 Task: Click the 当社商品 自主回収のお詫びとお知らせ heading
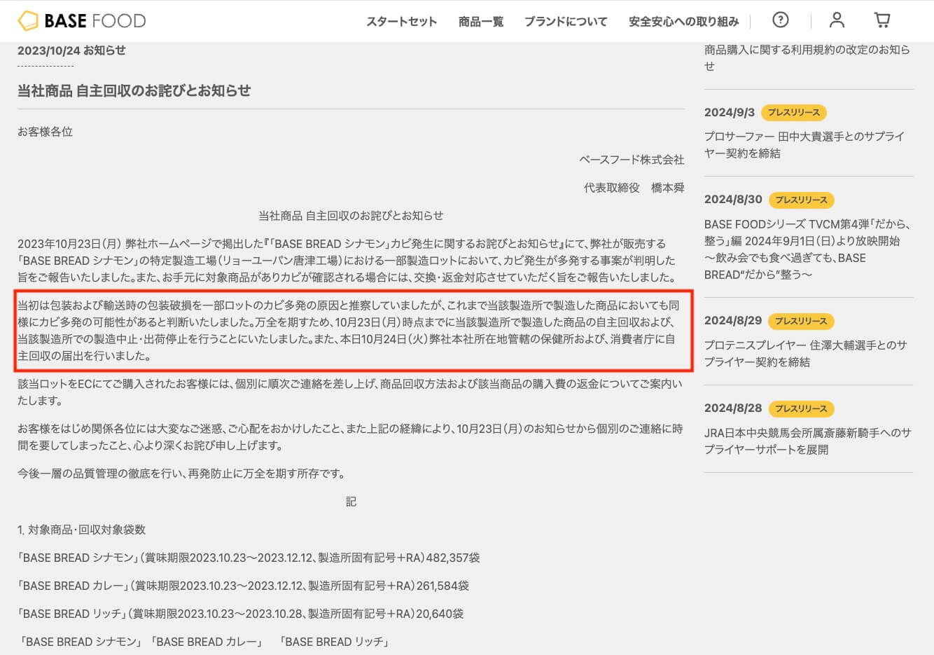click(134, 90)
